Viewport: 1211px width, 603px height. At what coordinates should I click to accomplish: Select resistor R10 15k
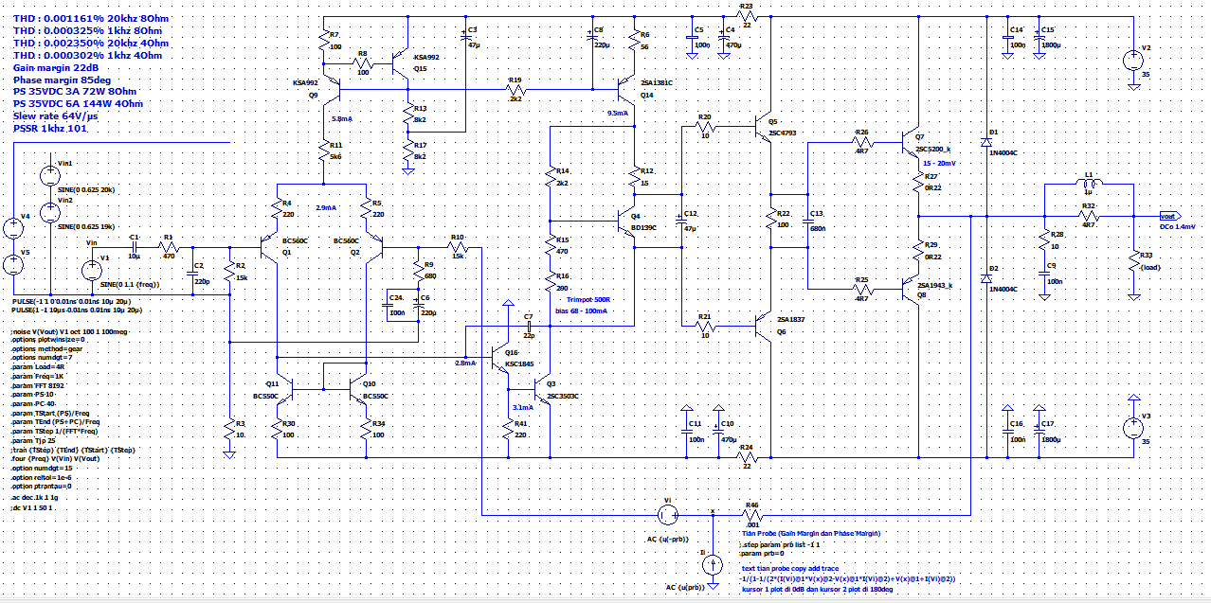coord(458,246)
